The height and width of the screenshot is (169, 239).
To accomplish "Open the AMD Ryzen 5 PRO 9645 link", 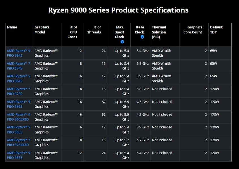I will [19, 79].
